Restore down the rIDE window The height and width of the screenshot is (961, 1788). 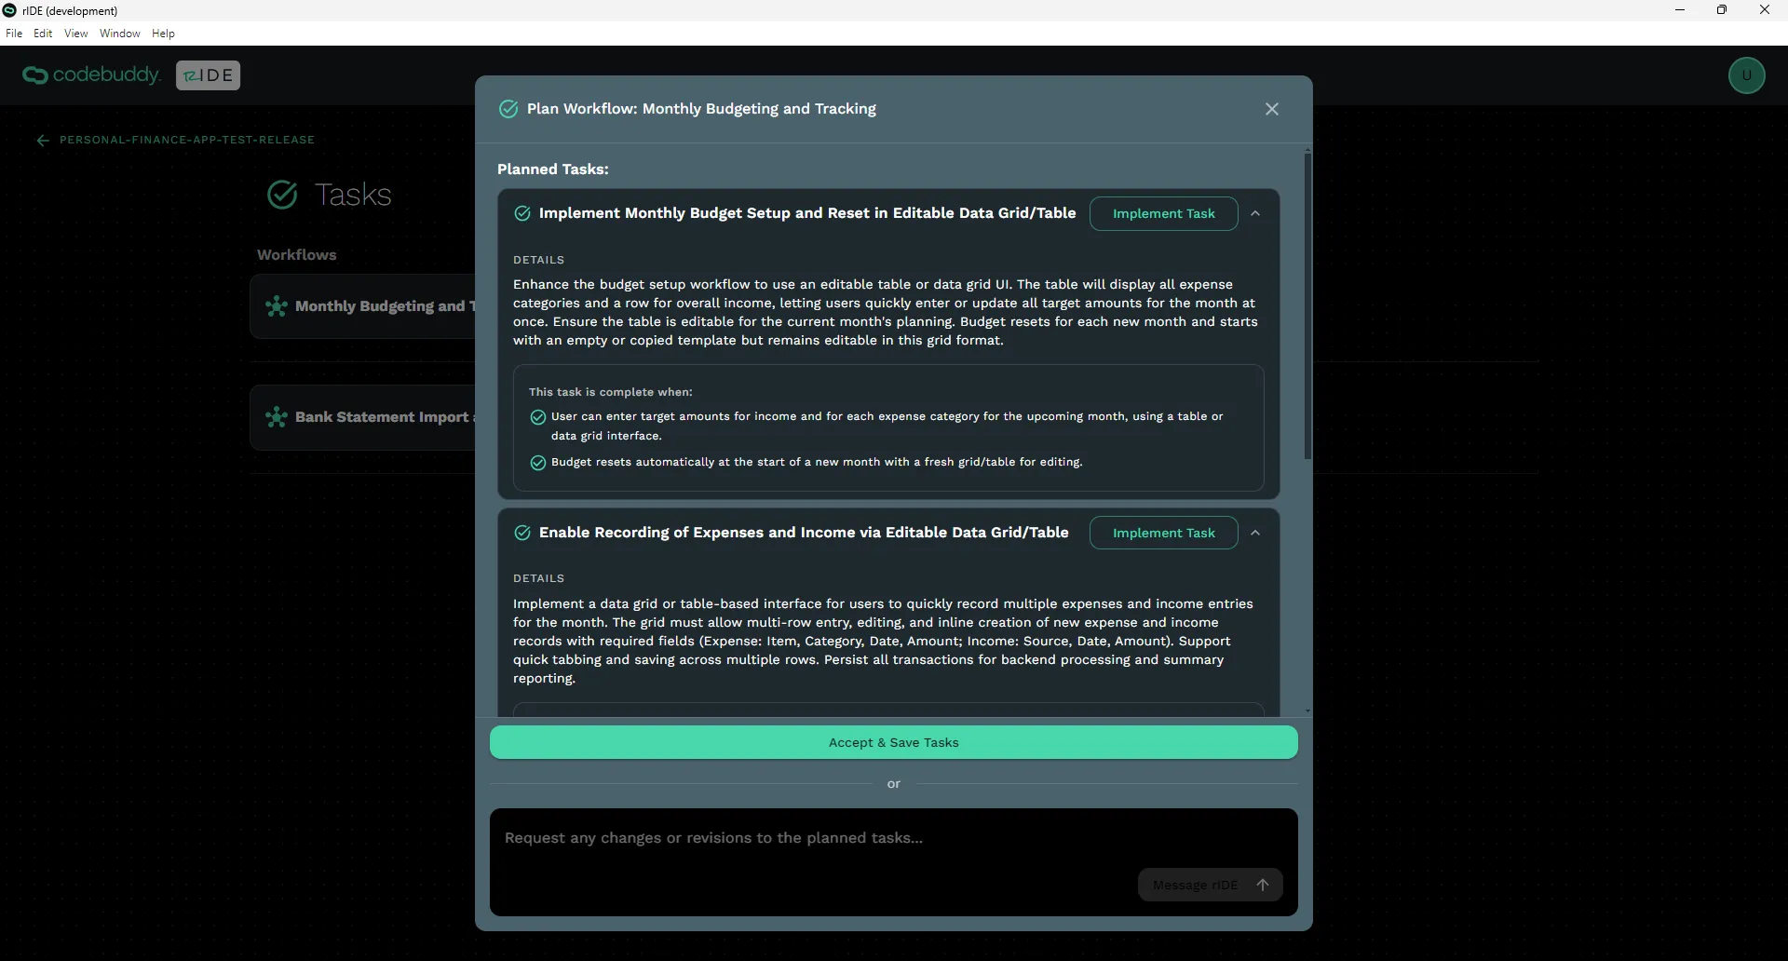(1722, 10)
